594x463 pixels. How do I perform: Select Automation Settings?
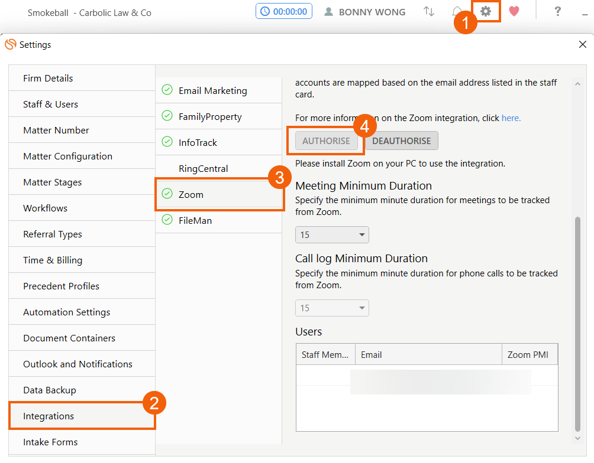coord(82,312)
